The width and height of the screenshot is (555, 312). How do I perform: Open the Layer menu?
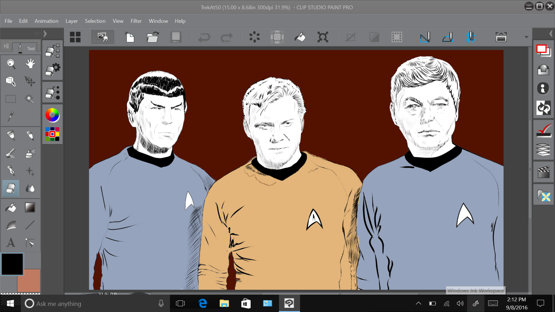pos(72,21)
